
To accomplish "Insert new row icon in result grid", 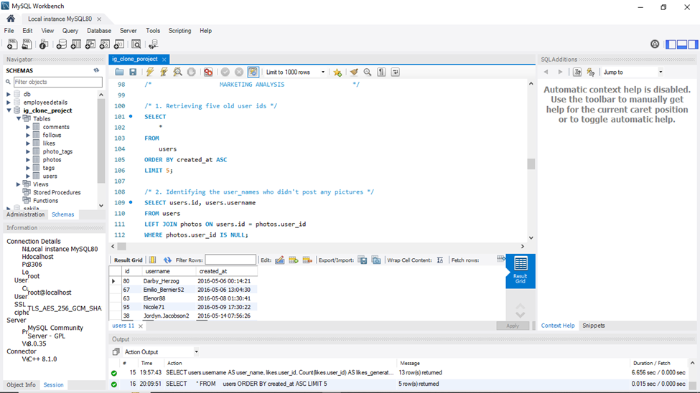I will click(294, 260).
